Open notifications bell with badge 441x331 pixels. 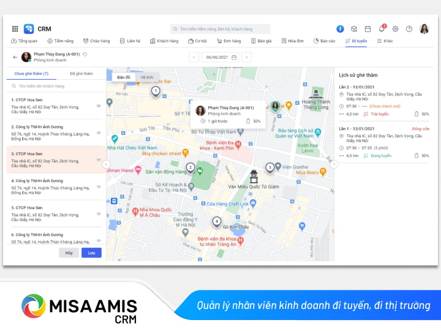coord(382,28)
